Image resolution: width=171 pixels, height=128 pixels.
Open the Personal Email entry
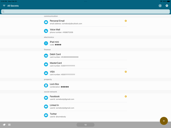click(85, 22)
